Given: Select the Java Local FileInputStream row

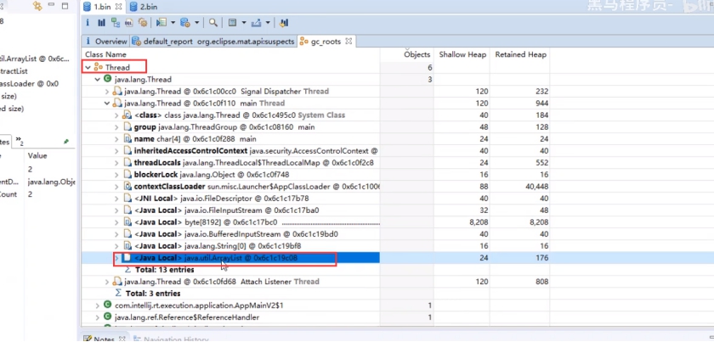Looking at the screenshot, I should click(x=226, y=210).
